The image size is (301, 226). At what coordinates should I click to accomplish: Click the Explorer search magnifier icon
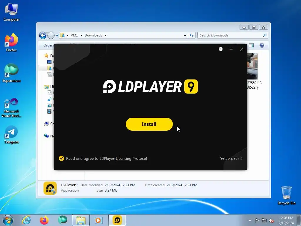coord(265,35)
